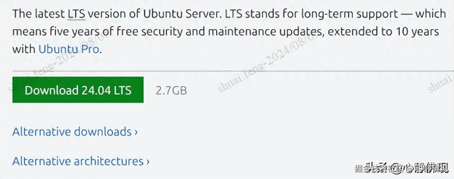Screen dimensions: 454x179
Task: Open the Alternative downloads link
Action: pyautogui.click(x=72, y=132)
